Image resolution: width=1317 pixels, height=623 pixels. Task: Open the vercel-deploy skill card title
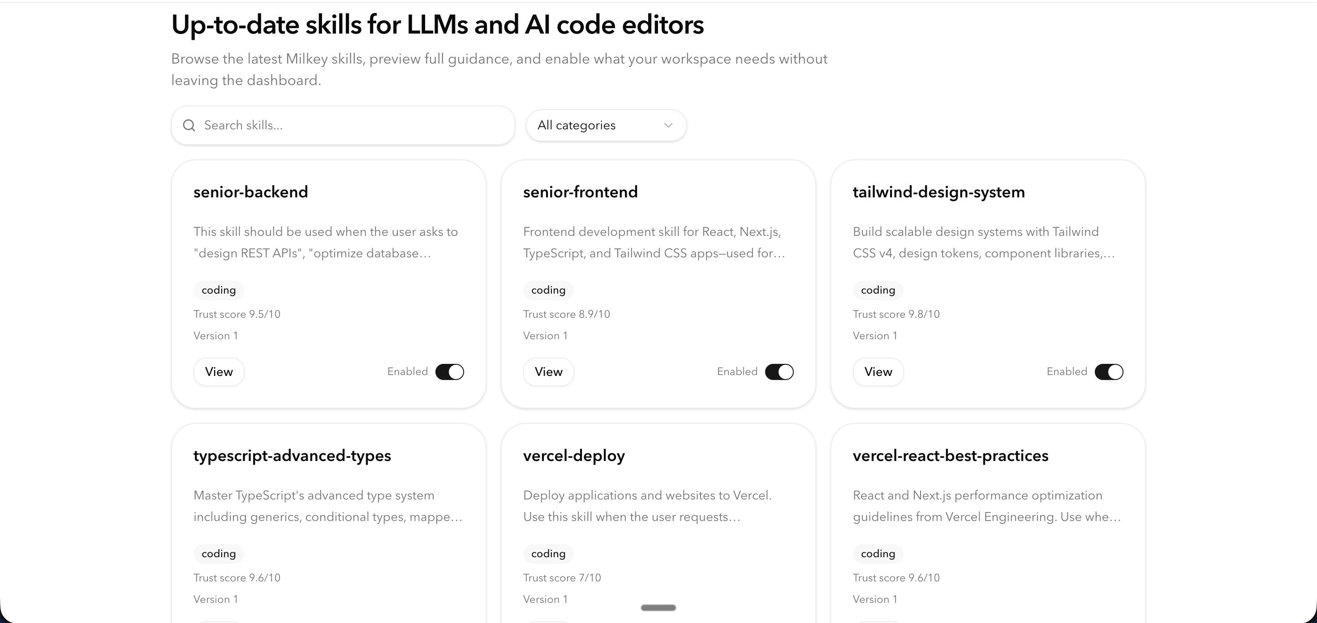(574, 456)
